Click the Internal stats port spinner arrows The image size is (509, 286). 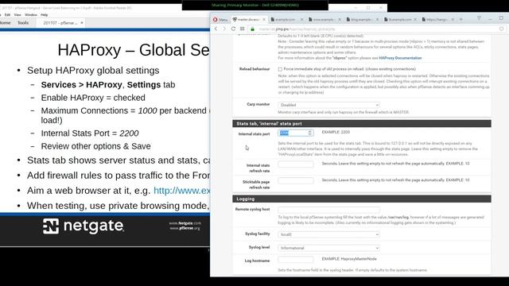(310, 133)
